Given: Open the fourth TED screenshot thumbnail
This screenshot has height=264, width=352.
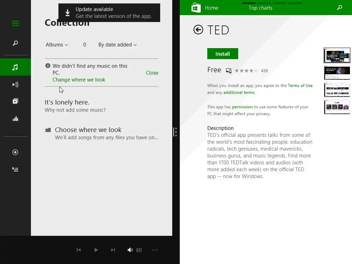Looking at the screenshot, I should pyautogui.click(x=337, y=107).
